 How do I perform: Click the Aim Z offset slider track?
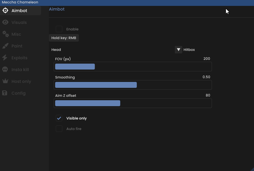tap(133, 103)
